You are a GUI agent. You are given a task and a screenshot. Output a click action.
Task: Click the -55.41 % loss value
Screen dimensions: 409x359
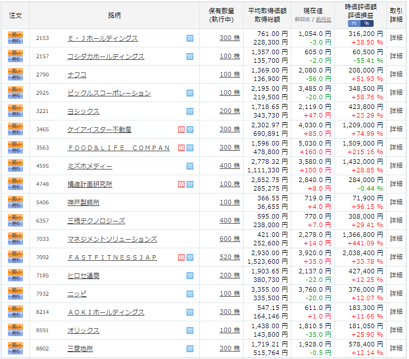coord(368,60)
